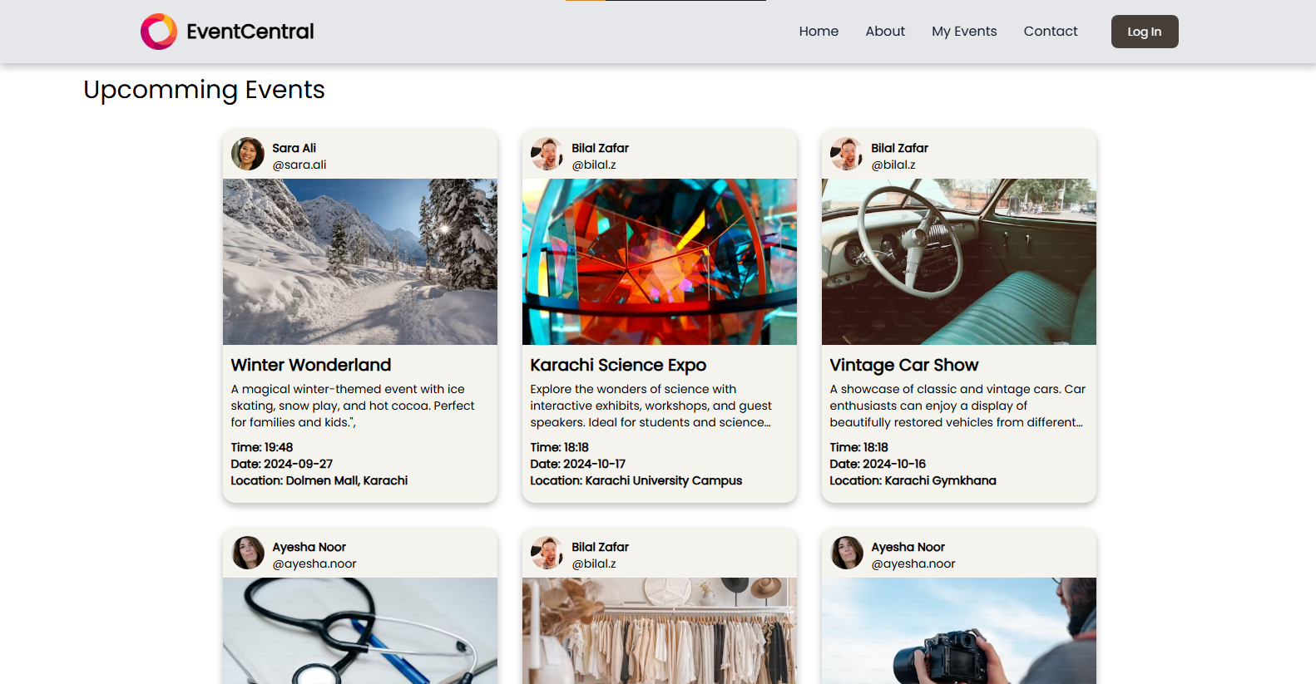Open the Home navigation link
Viewport: 1316px width, 684px height.
tap(819, 32)
